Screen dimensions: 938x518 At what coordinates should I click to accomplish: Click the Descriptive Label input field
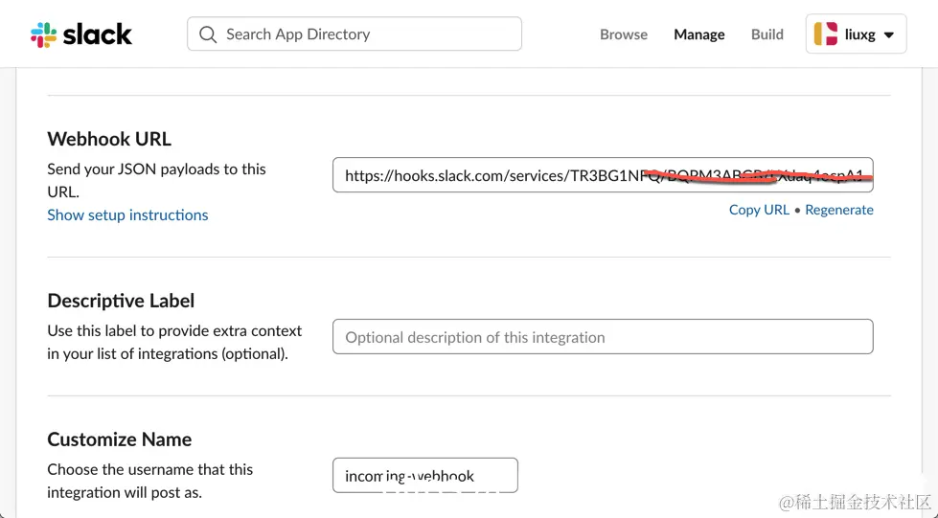[x=603, y=337]
